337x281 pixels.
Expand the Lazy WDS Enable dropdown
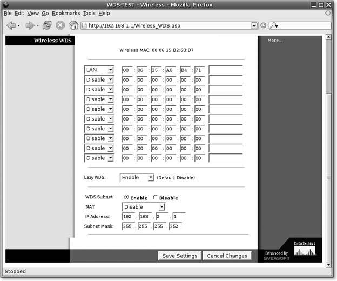coord(137,177)
